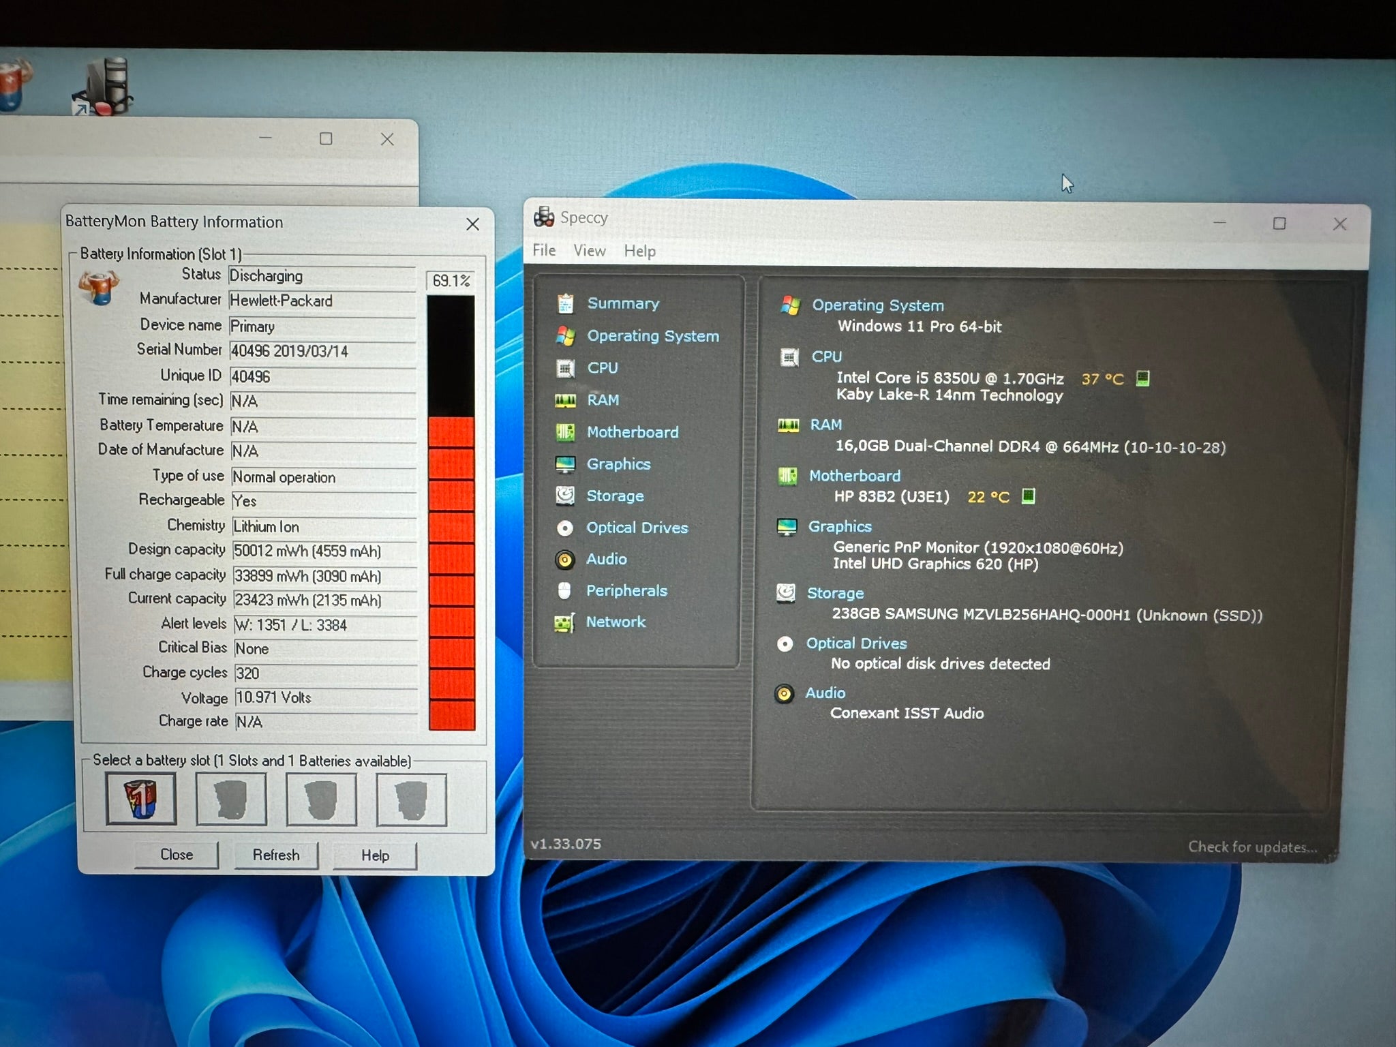Click the CPU icon in the summary pane
1396x1047 pixels.
coord(789,357)
